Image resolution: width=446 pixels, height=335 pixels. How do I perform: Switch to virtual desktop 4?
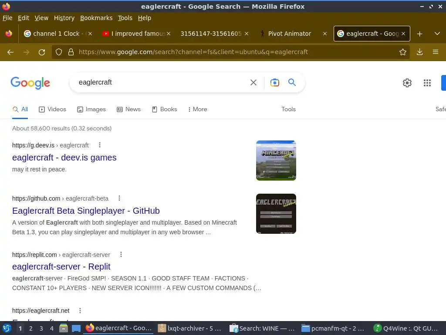pos(51,328)
